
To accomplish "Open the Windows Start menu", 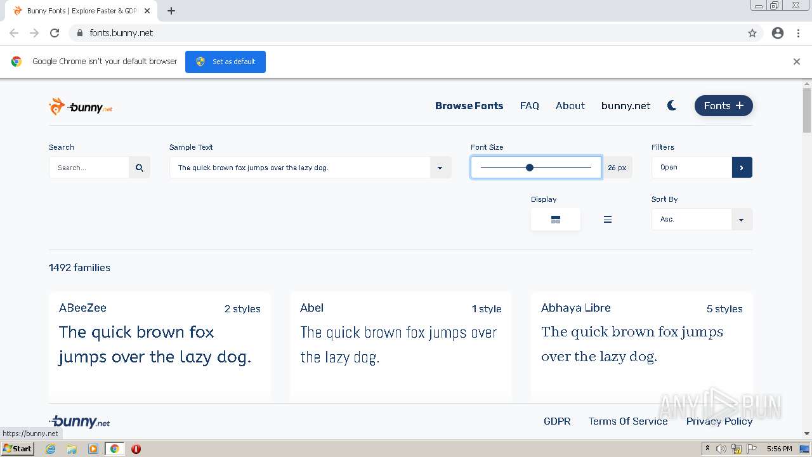I will (18, 449).
